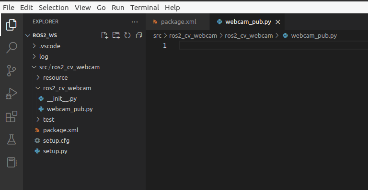The height and width of the screenshot is (190, 368).
Task: Expand the .vscode folder
Action: pos(34,46)
